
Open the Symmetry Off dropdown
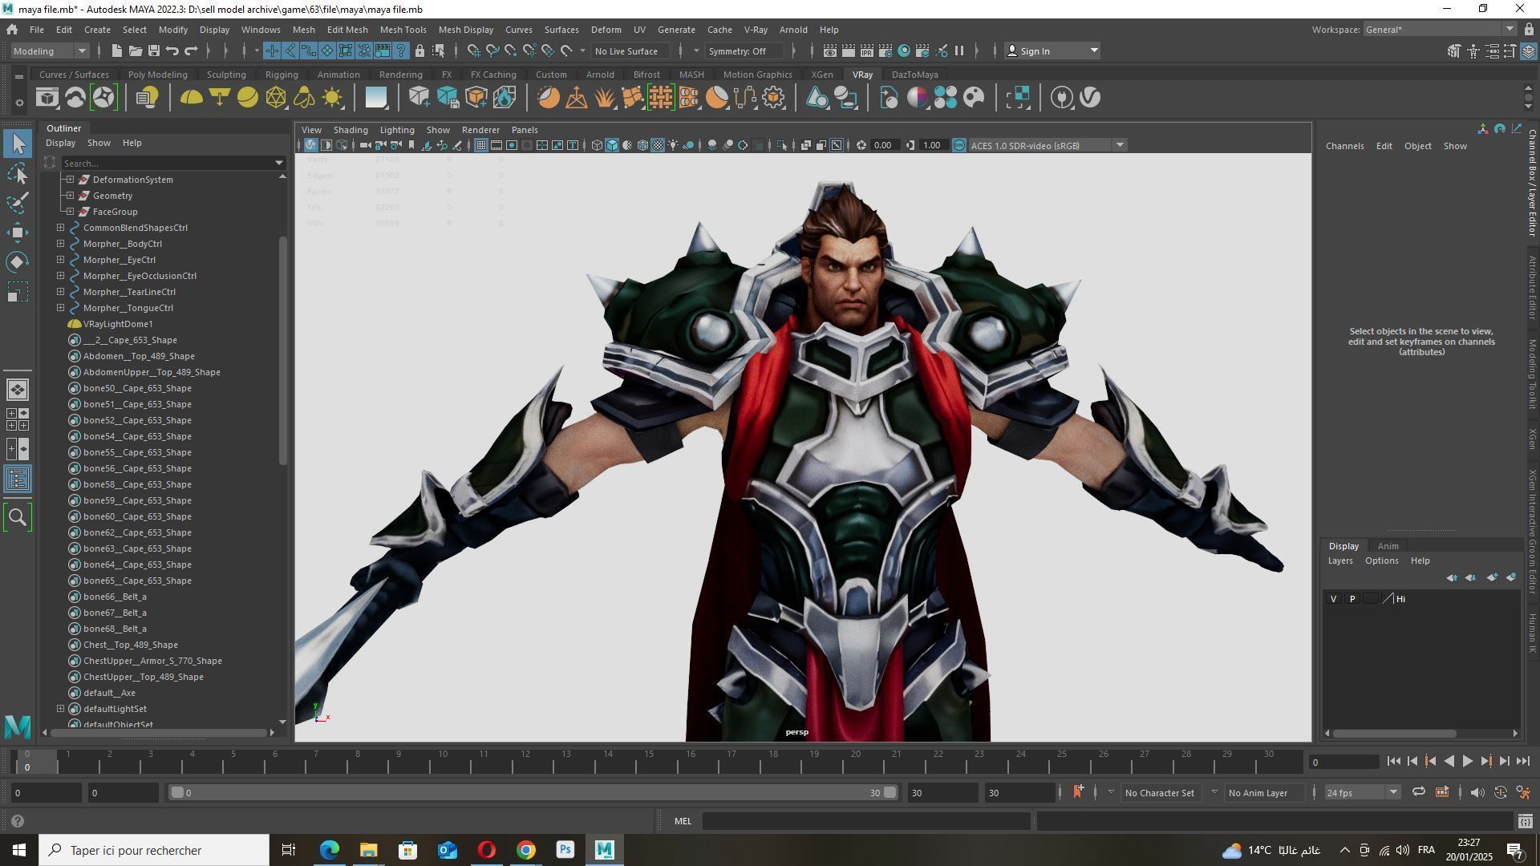click(x=744, y=51)
